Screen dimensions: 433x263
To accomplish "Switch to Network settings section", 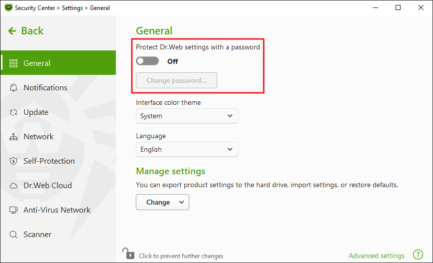I will pos(38,137).
